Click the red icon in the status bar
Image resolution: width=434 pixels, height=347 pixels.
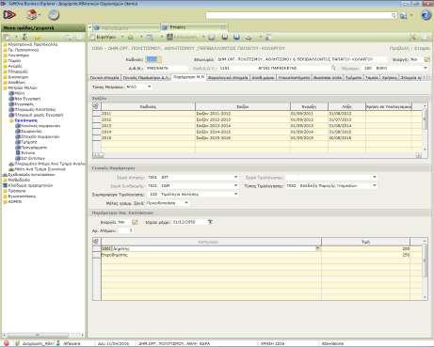(x=6, y=343)
